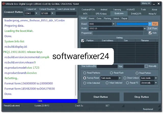163x113 pixels.
Task: Select the Server sub-tab
Action: 84,18
